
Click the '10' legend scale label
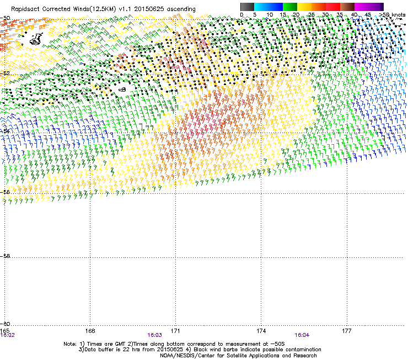[270, 14]
